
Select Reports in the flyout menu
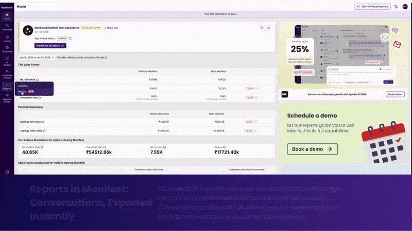(x=23, y=91)
